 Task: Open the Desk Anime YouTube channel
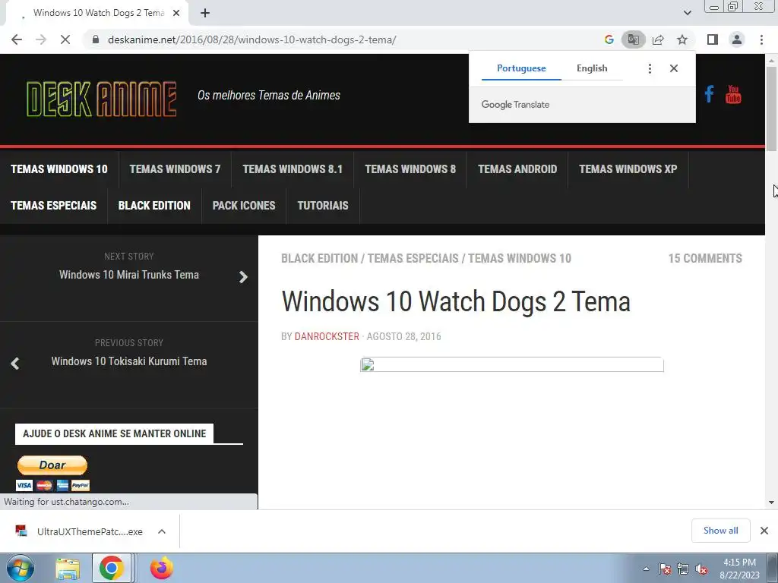733,93
